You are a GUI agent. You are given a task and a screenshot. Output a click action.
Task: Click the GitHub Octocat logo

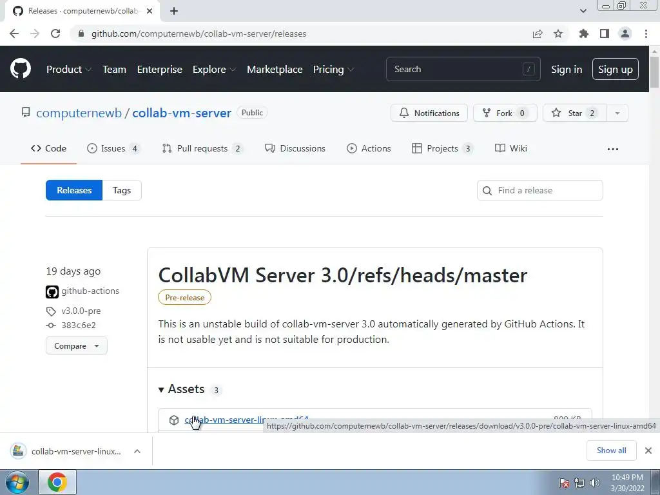point(20,69)
